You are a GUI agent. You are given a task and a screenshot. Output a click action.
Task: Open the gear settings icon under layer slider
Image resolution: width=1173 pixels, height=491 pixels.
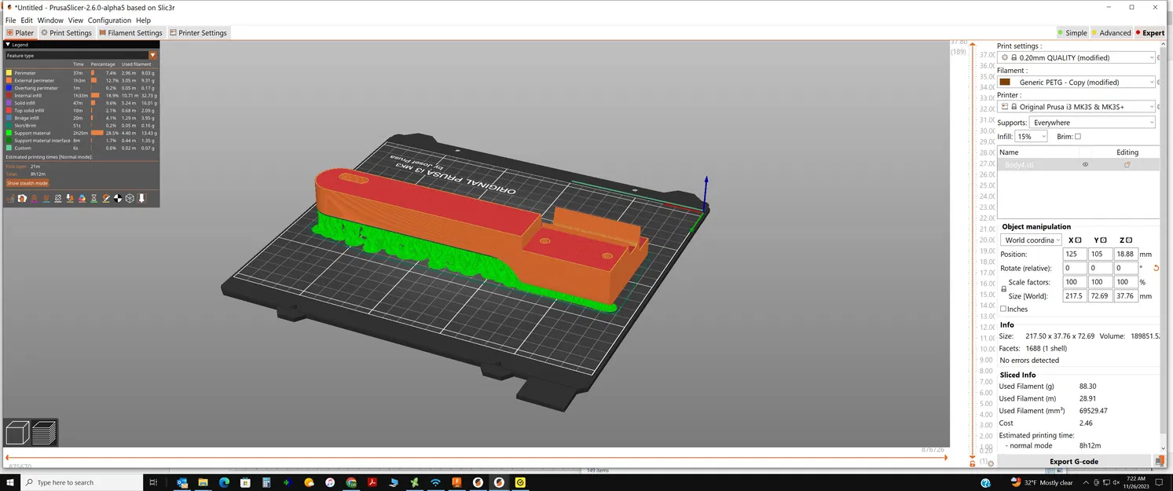[991, 464]
